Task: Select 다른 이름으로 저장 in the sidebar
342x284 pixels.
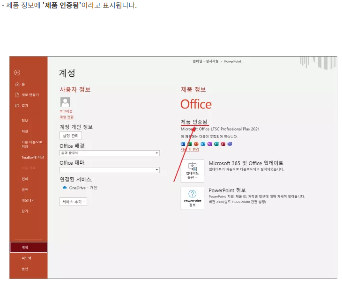Action: (32, 144)
